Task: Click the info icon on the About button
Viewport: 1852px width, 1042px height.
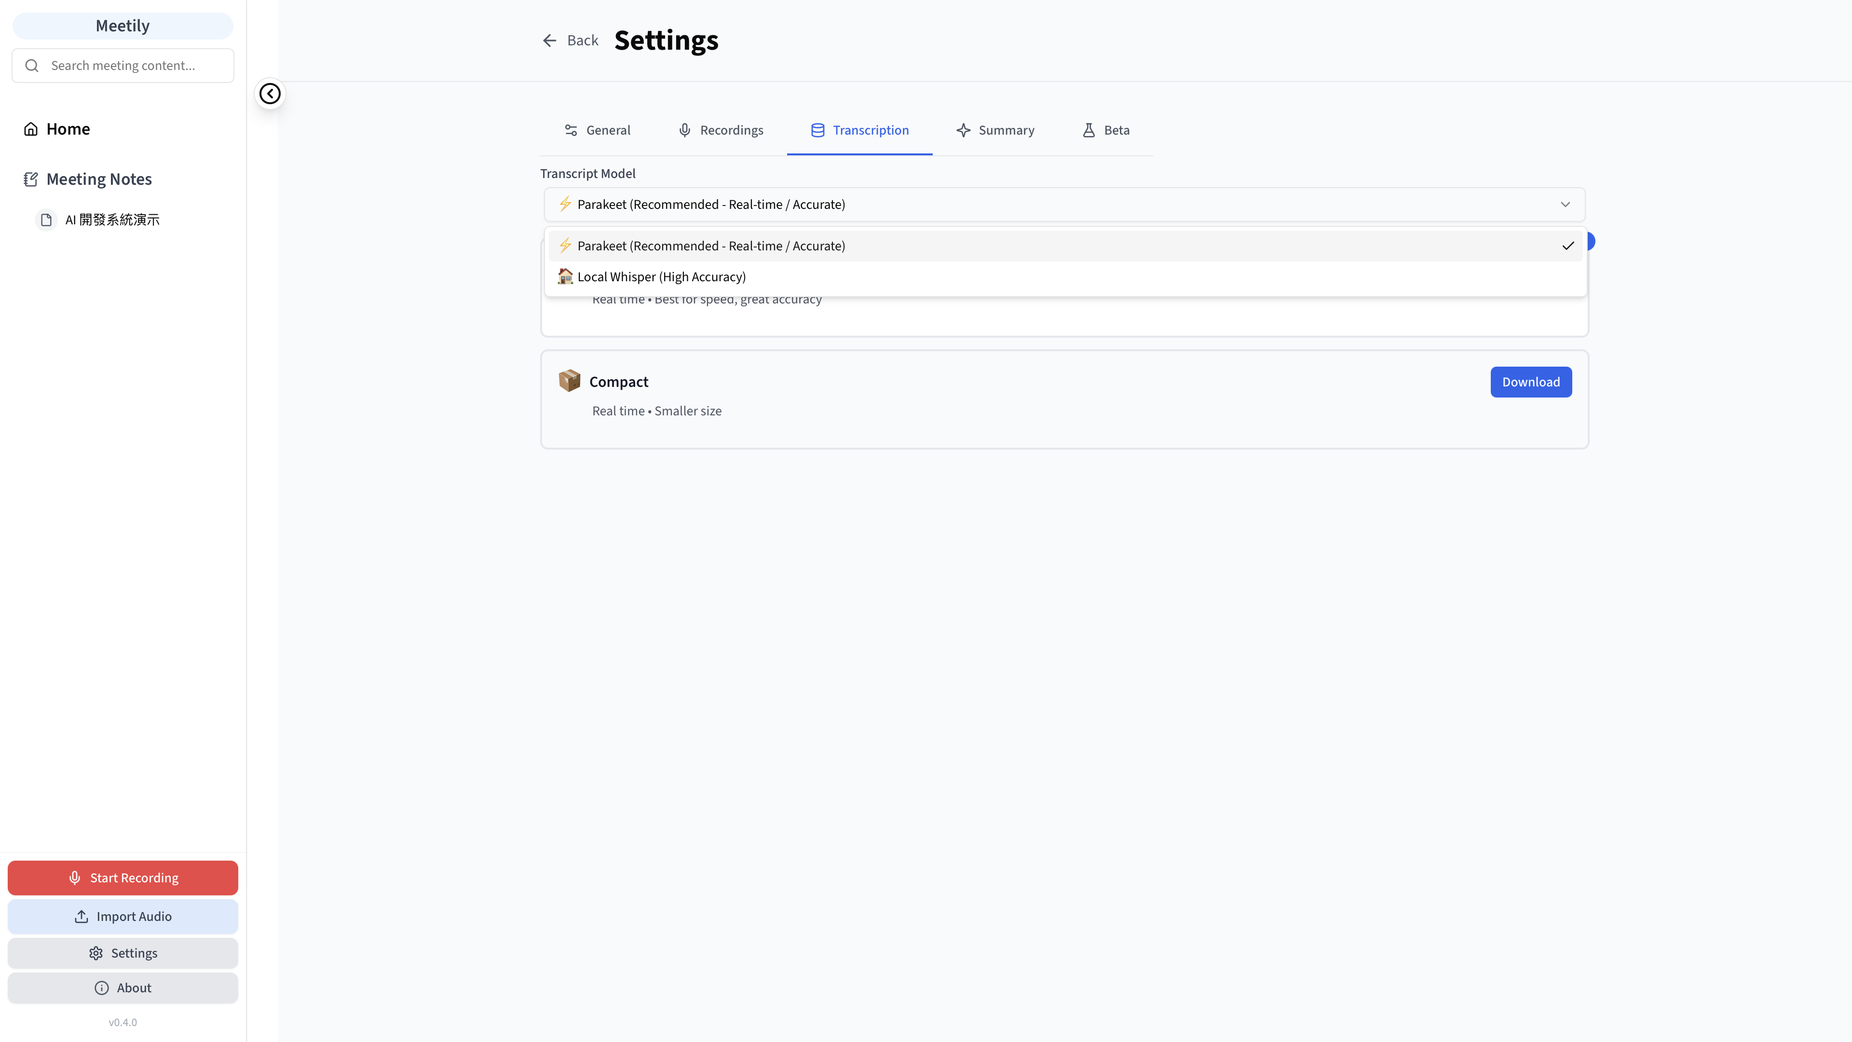Action: (101, 988)
